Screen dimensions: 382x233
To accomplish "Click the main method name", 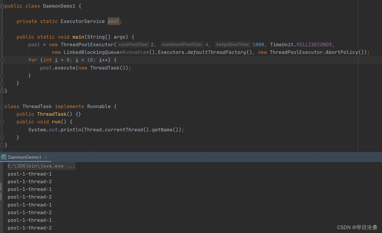I will point(78,37).
